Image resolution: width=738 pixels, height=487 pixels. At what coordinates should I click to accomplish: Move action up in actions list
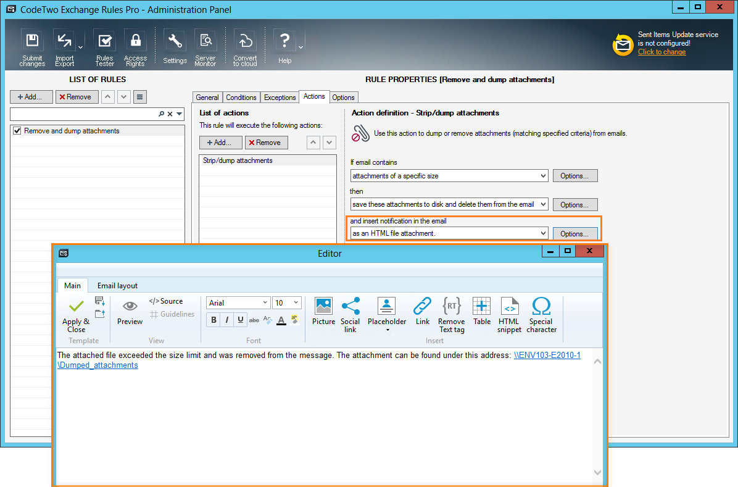313,143
